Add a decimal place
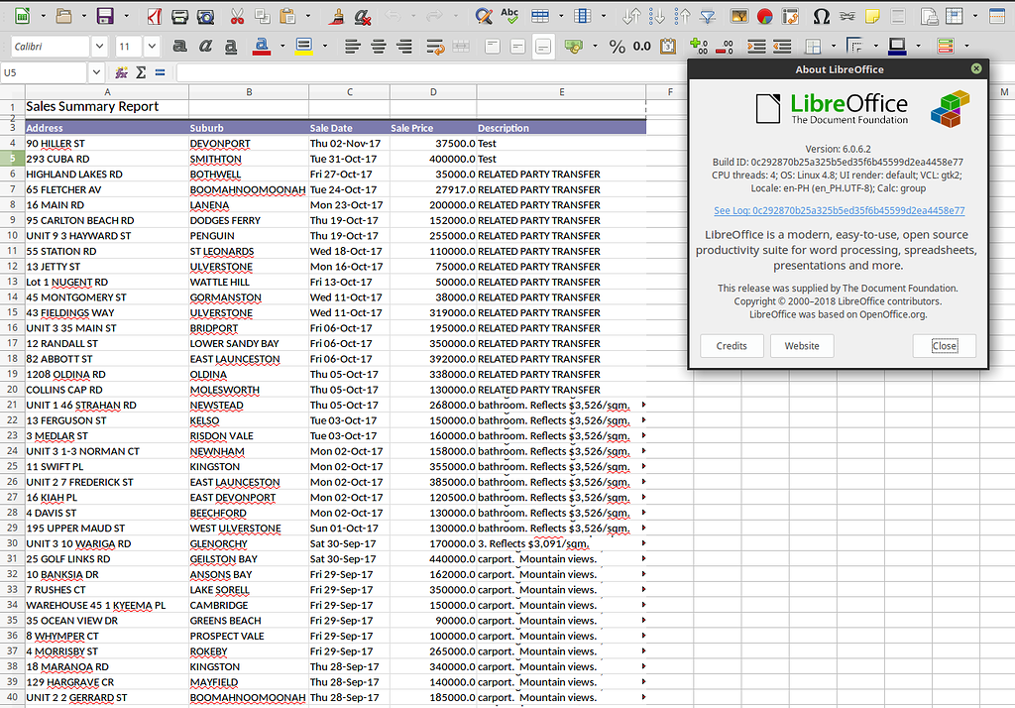 coord(699,46)
